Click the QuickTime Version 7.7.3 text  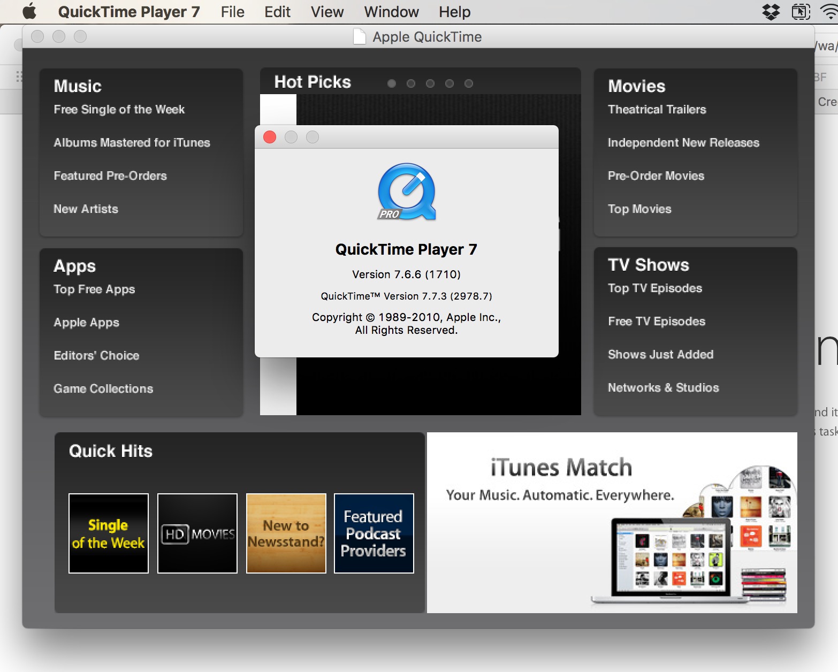407,296
